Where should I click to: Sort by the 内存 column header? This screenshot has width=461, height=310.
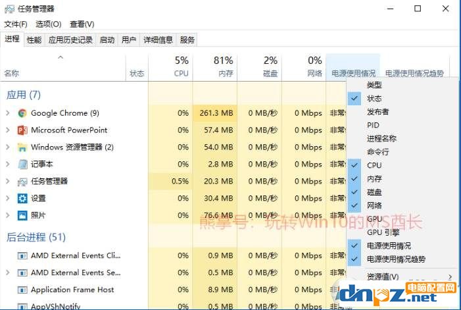pos(215,68)
